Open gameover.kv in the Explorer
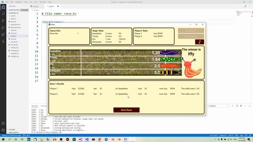Screen dimensions: 253x142 (15, 24)
